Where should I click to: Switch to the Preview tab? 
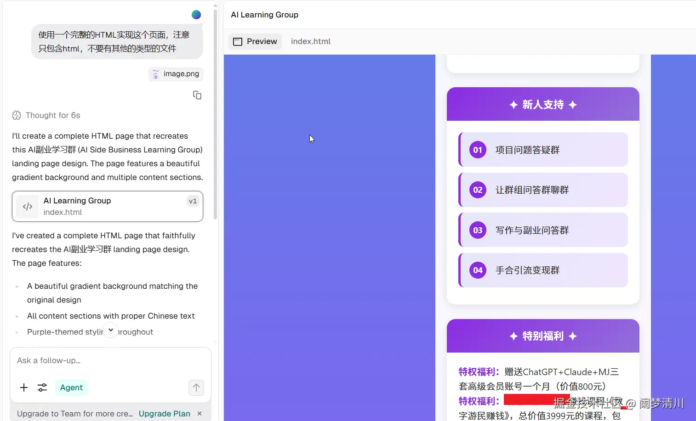[255, 41]
